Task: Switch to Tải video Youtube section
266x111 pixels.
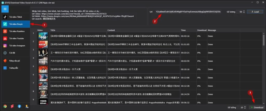Action: tap(15, 38)
